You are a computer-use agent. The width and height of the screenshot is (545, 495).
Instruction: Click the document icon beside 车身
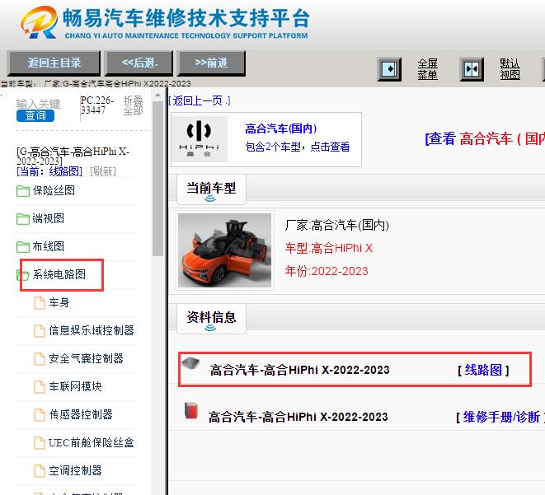click(x=40, y=303)
